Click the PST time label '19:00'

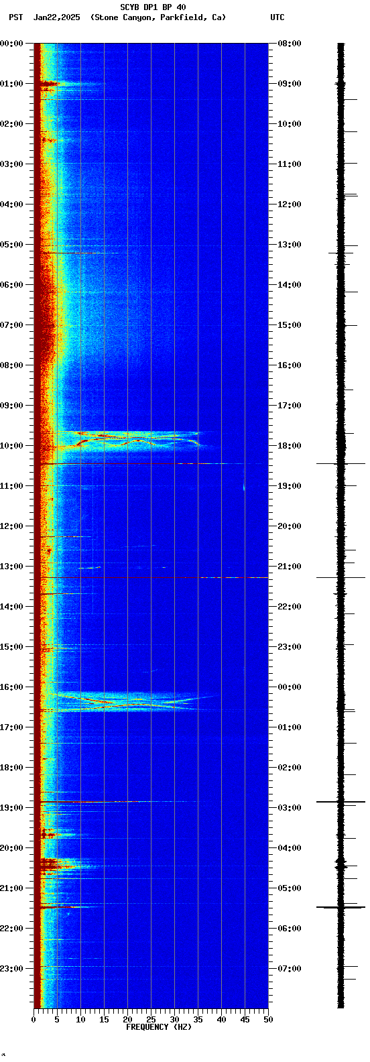click(11, 808)
